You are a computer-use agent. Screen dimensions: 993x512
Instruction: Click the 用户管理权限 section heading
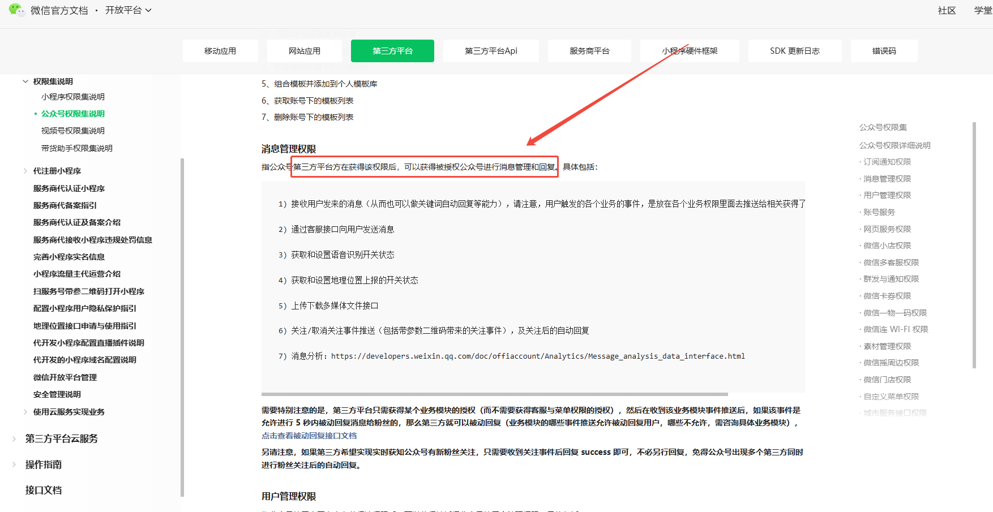coord(289,496)
